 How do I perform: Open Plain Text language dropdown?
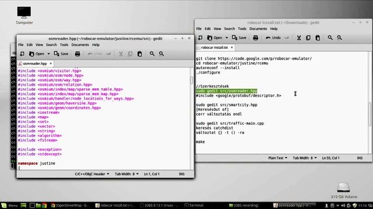277,158
